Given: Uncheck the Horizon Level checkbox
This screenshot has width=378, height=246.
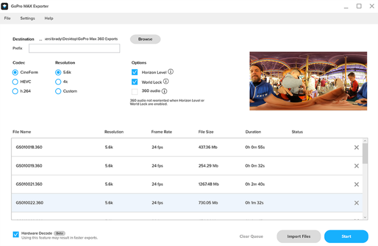Looking at the screenshot, I should click(x=135, y=72).
